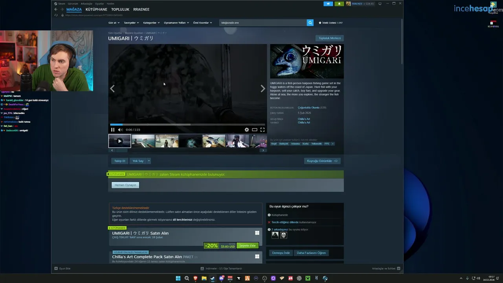Expand the Kategoriler dropdown
Image resolution: width=503 pixels, height=283 pixels.
click(151, 23)
